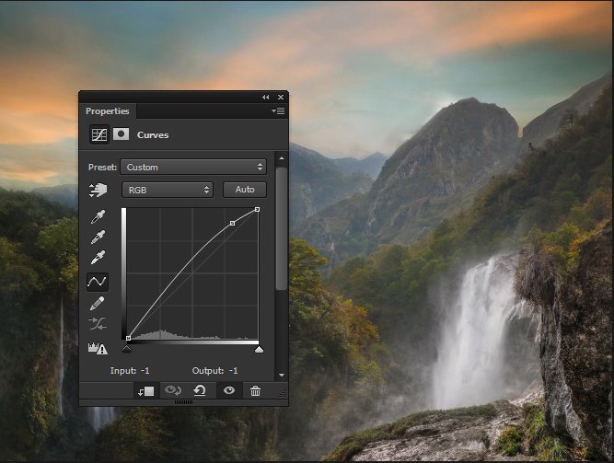This screenshot has width=614, height=463.
Task: Select the pencil draw curve tool
Action: (x=97, y=303)
